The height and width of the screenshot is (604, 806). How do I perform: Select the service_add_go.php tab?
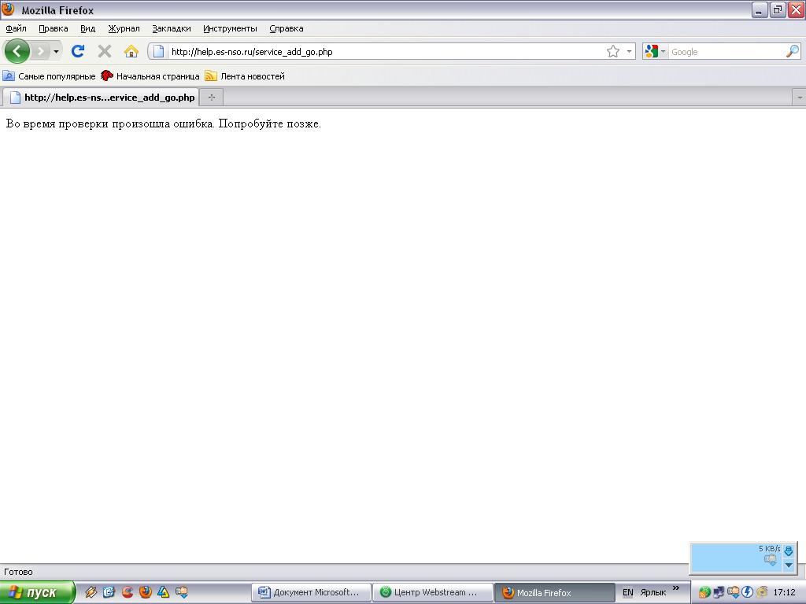point(102,97)
